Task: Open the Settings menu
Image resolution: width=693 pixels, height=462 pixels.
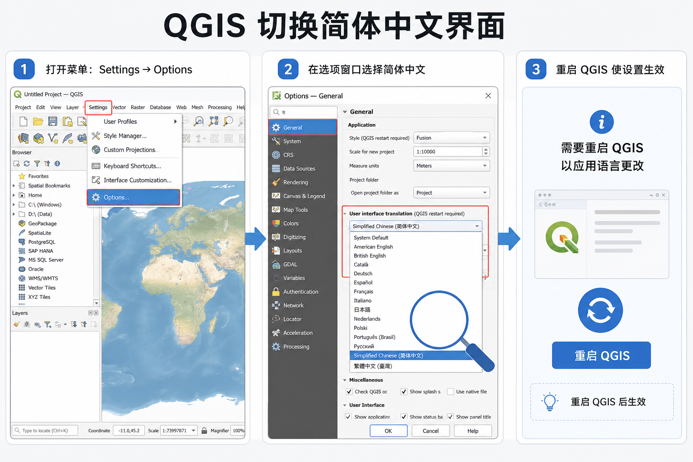Action: pos(98,107)
